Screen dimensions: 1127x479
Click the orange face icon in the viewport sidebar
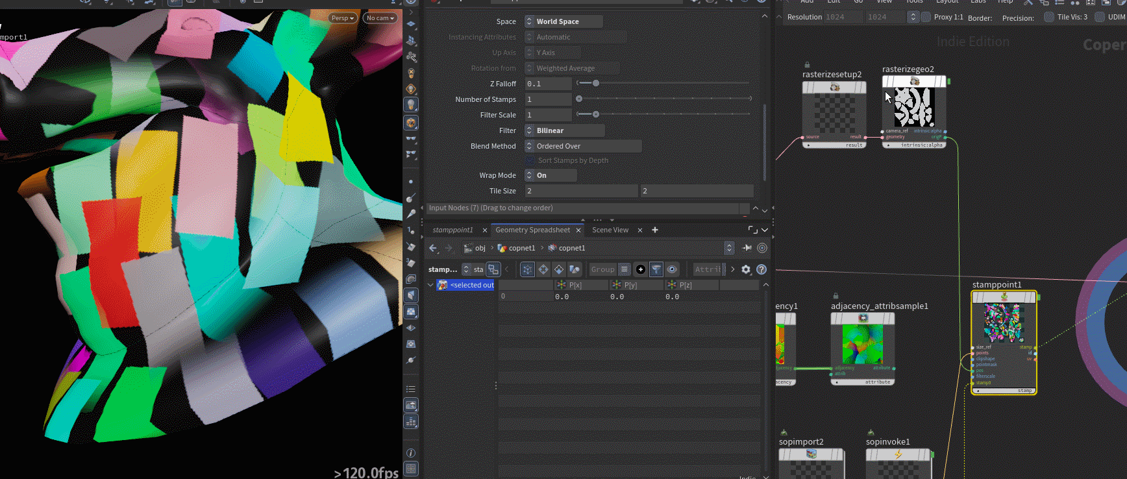pos(411,122)
